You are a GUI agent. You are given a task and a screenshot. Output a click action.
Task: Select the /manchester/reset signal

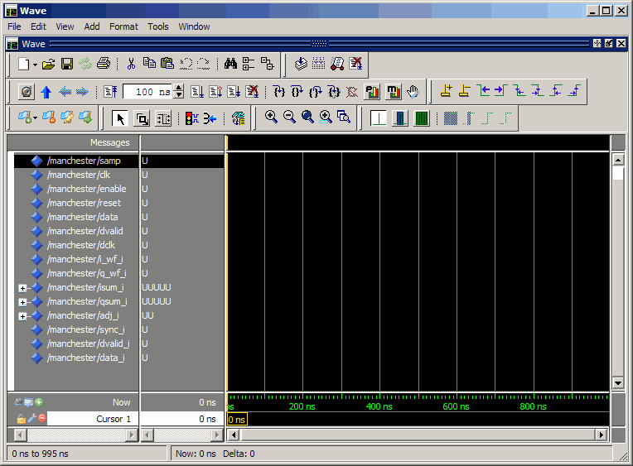pyautogui.click(x=84, y=203)
